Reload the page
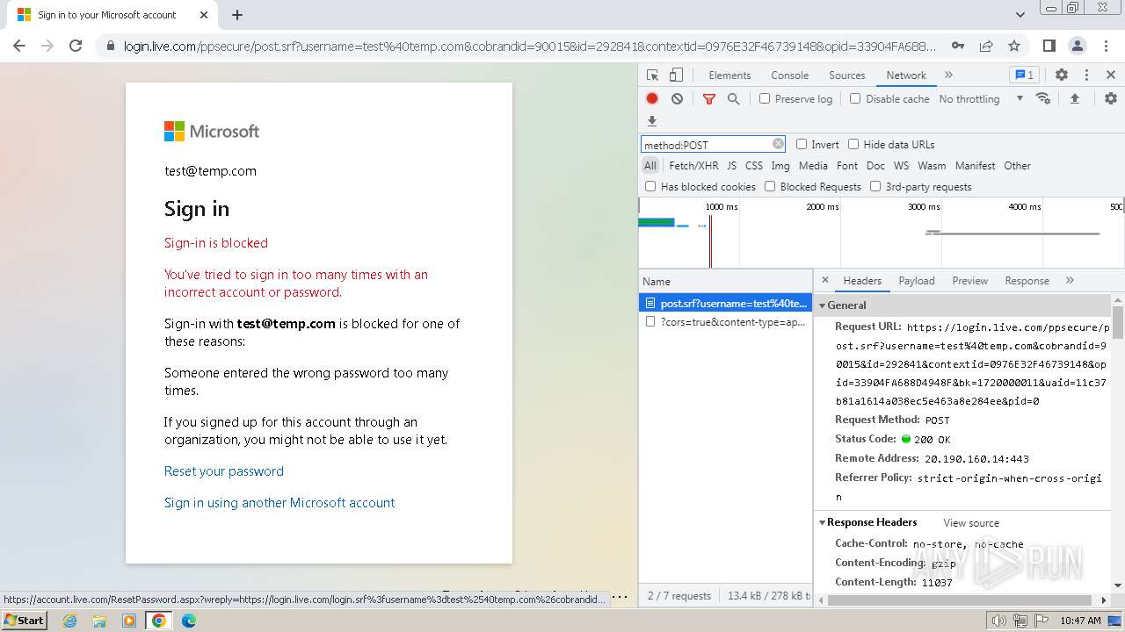The width and height of the screenshot is (1125, 632). point(76,46)
